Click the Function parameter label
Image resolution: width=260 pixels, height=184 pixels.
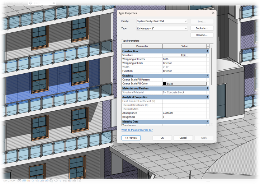[127, 71]
